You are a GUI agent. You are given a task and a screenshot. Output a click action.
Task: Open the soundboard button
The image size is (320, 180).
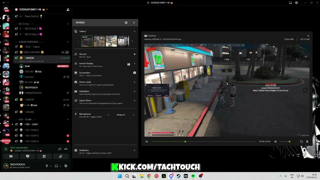(61, 156)
